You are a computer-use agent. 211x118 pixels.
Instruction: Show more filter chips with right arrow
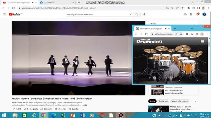coord(195,101)
